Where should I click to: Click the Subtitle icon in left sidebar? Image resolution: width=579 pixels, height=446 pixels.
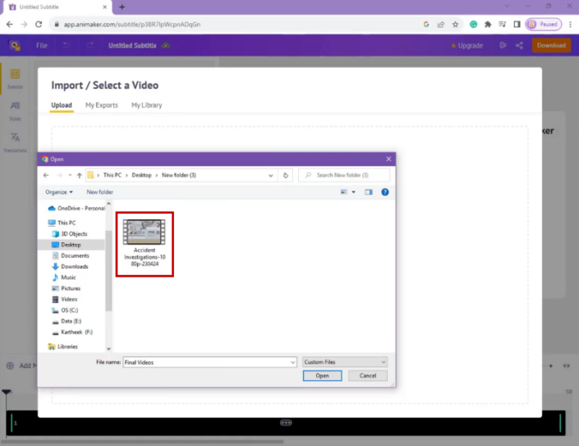click(15, 76)
